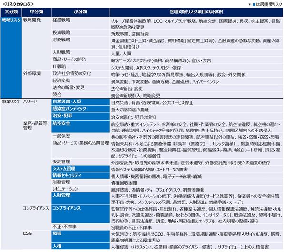Viewport: 284px width, 252px height.
Task: Select the 自然災害・人災 highlighted cell
Action: [x=81, y=102]
